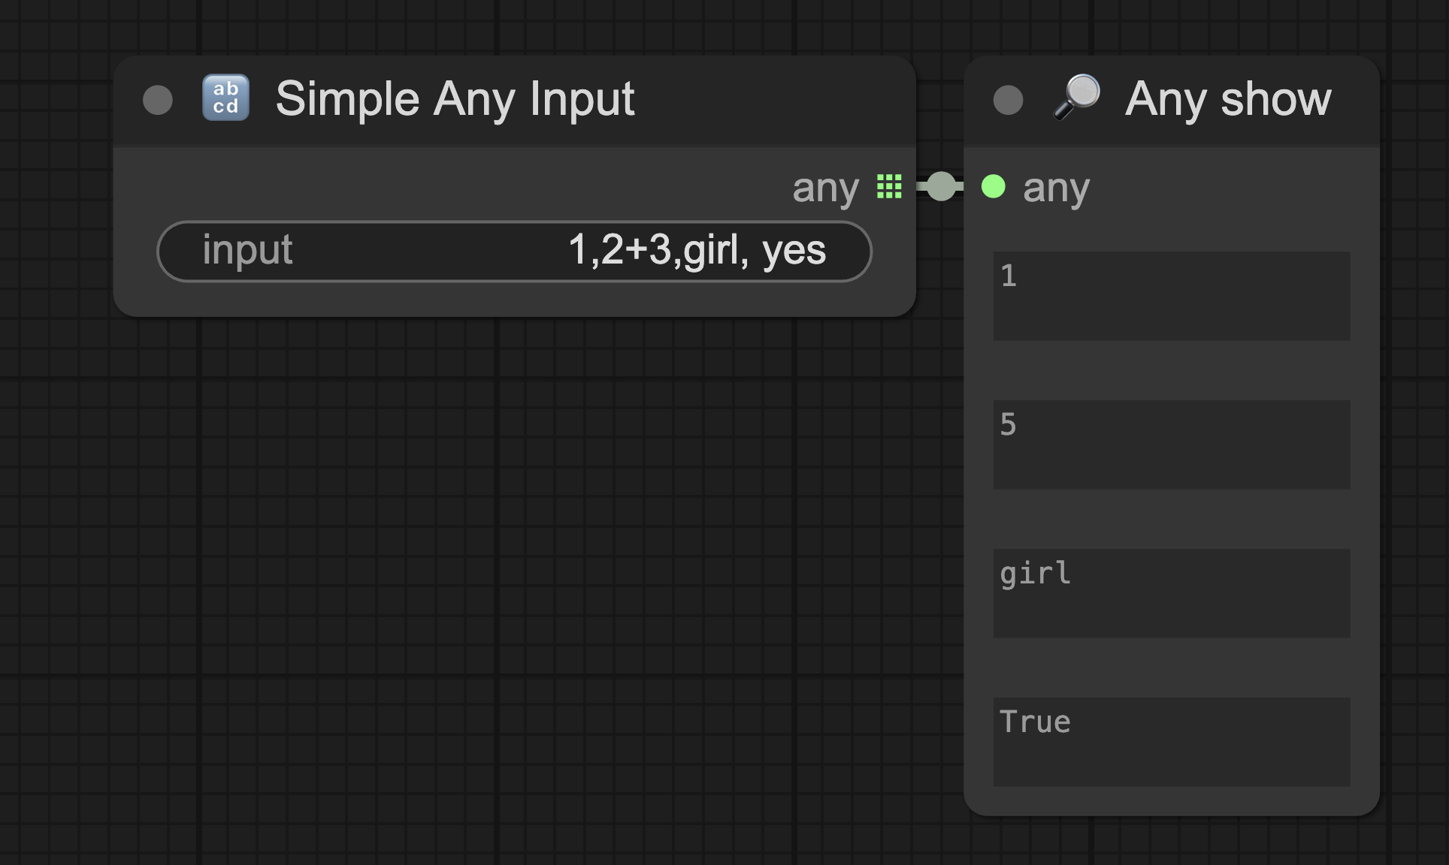Collapse the Any show node dot
The height and width of the screenshot is (865, 1449).
[1008, 100]
